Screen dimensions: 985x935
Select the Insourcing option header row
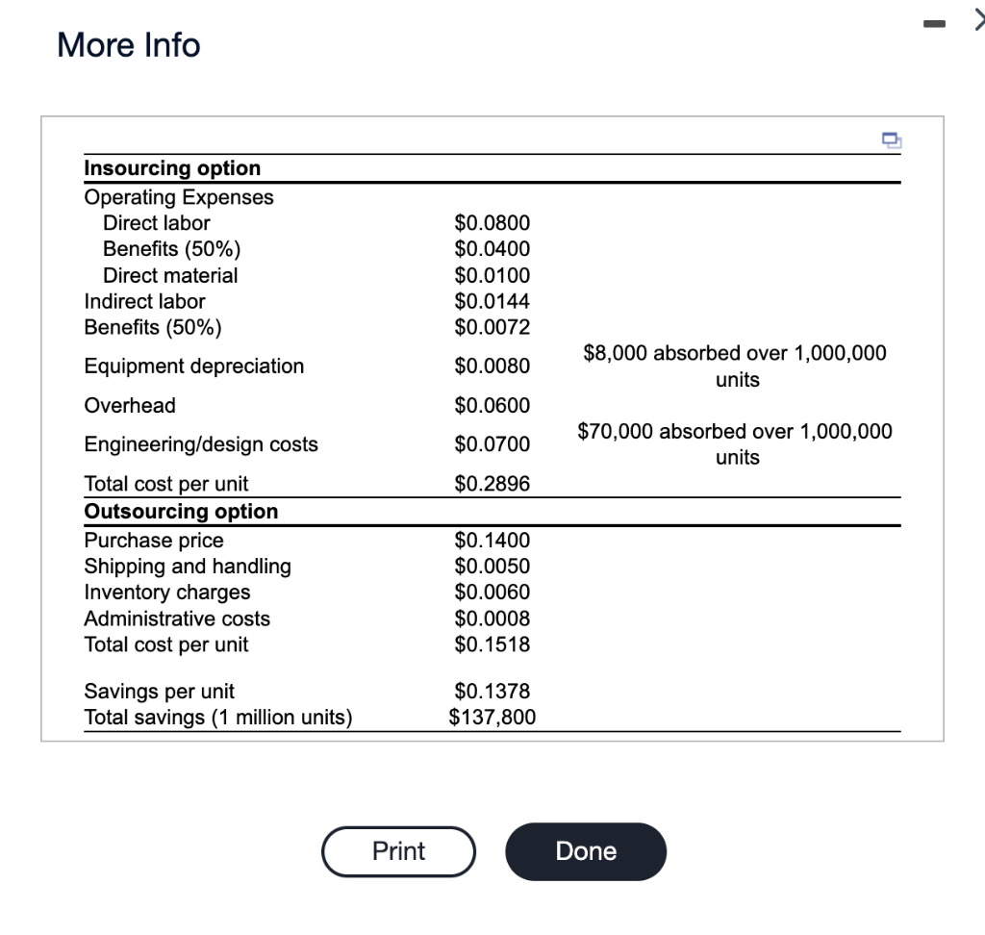click(172, 167)
